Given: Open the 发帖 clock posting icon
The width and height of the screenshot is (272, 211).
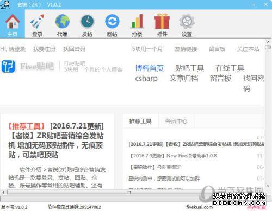Looking at the screenshot, I should (87, 25).
